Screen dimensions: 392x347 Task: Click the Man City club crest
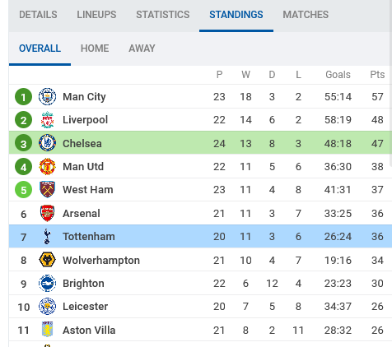coord(47,96)
